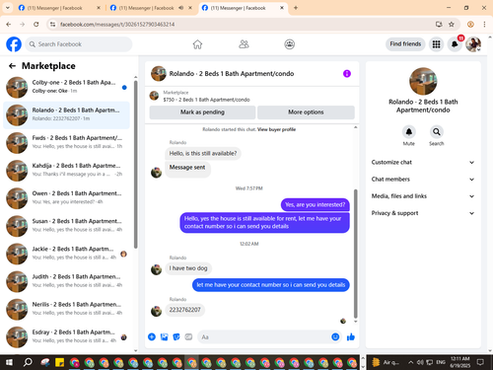The image size is (493, 370).
Task: Open more actions plus icon in composer
Action: pyautogui.click(x=152, y=336)
